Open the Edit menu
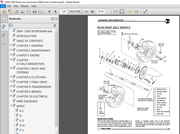This screenshot has height=134, width=180. [x=9, y=6]
